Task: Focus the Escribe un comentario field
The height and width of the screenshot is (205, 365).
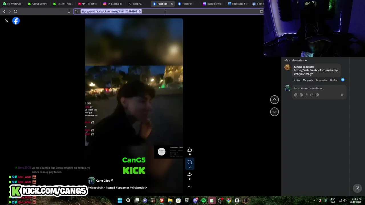Action: click(x=319, y=88)
